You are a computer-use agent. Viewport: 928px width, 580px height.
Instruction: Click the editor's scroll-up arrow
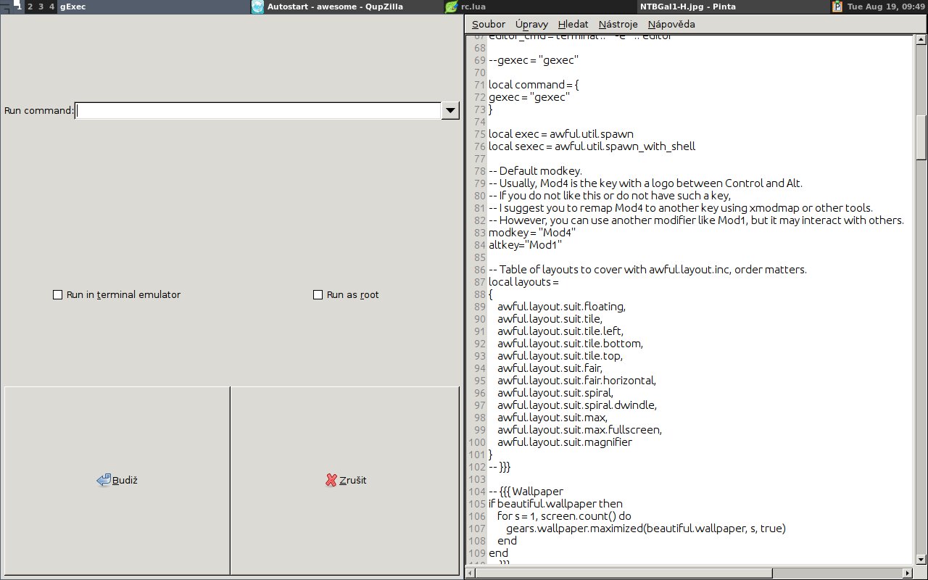[921, 40]
